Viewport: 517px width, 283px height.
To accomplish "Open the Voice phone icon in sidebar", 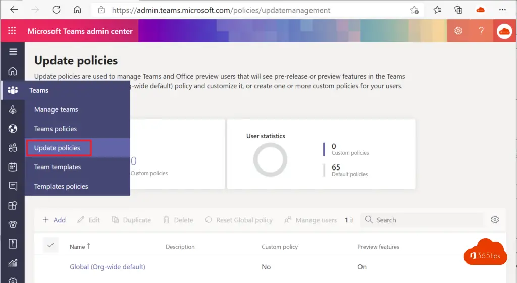I will (x=13, y=224).
